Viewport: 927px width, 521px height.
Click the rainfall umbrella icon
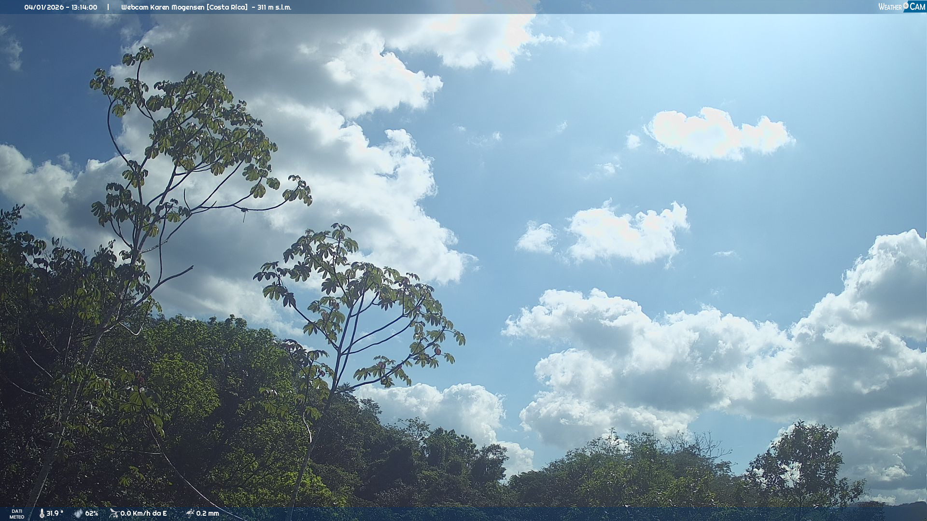[x=190, y=513]
